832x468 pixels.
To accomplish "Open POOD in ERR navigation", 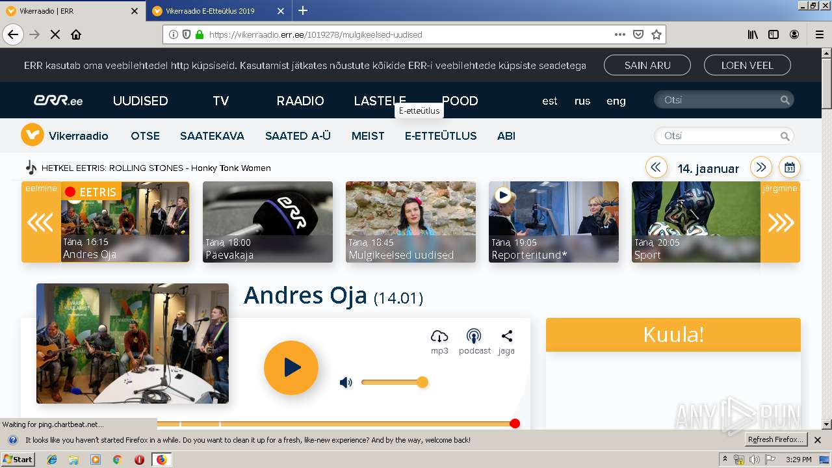I will [460, 101].
